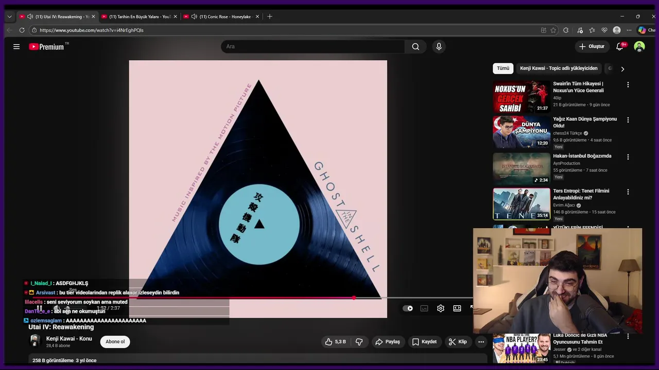Click the Oluştur create button

pos(592,47)
